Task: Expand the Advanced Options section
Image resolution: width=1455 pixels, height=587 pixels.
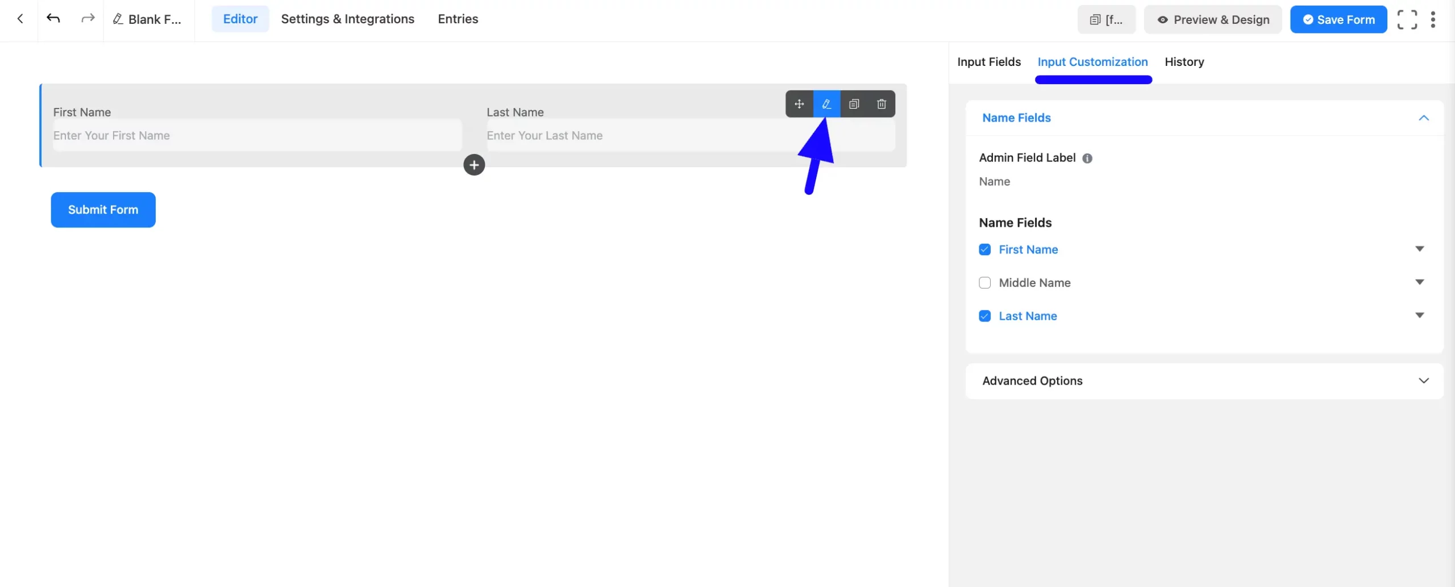Action: [x=1204, y=381]
